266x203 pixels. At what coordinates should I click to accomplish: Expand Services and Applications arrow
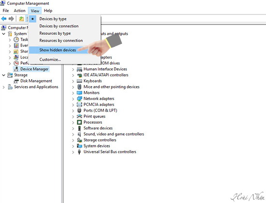(x=3, y=87)
